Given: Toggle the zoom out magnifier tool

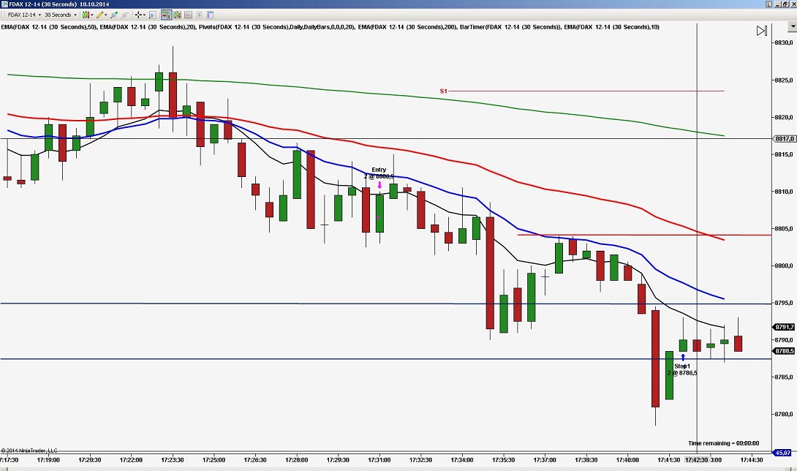Looking at the screenshot, I should 124,15.
